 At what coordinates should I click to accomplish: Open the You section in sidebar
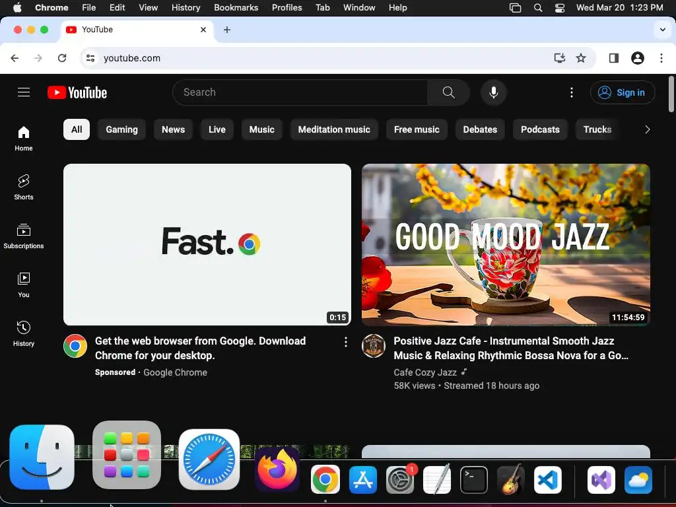[x=24, y=285]
